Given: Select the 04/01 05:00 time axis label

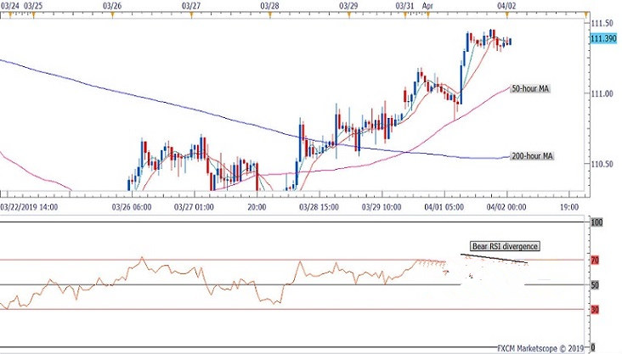Looking at the screenshot, I should 442,205.
